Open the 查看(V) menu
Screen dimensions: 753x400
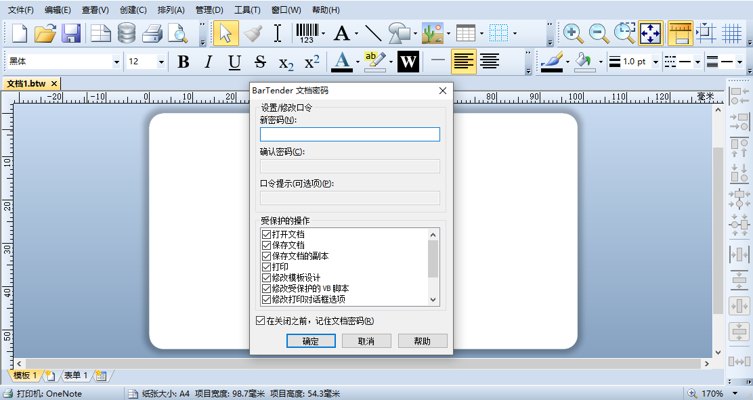pos(95,10)
